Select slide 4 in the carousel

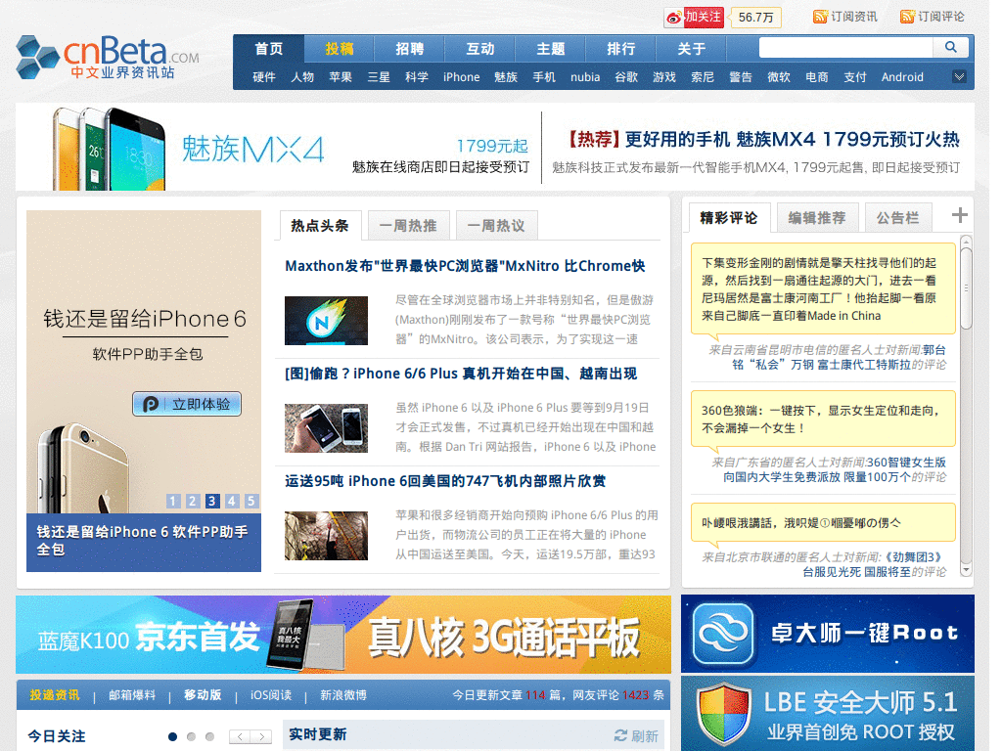(x=232, y=501)
